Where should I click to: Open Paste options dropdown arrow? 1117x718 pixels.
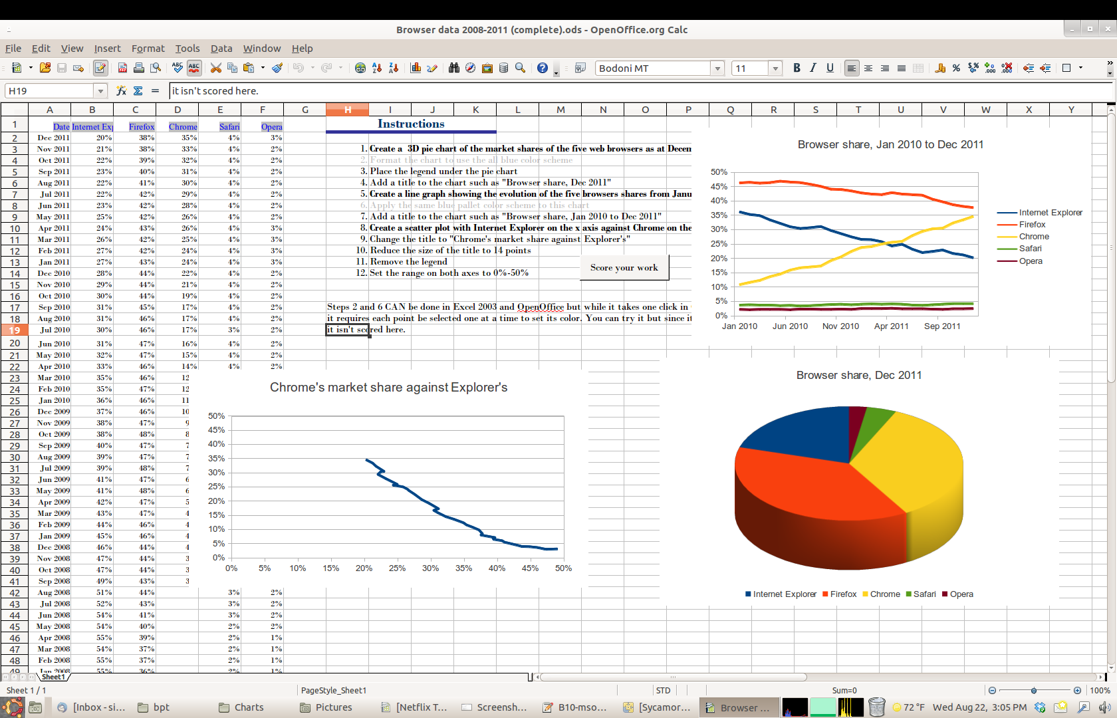point(263,68)
